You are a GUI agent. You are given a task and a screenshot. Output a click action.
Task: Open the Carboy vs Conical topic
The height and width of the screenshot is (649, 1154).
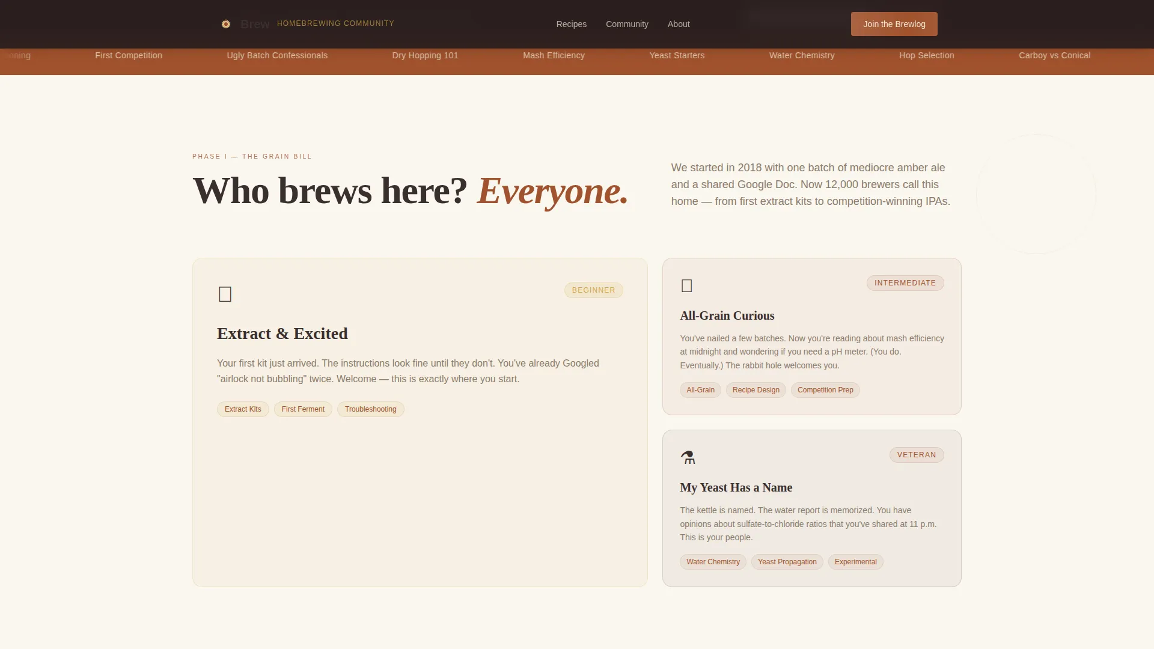click(x=1054, y=55)
